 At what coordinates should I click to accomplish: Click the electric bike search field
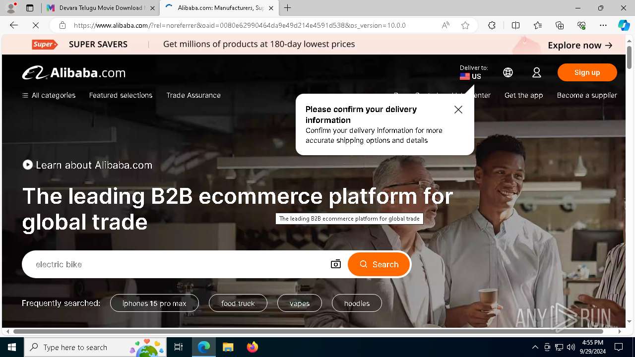coord(176,264)
